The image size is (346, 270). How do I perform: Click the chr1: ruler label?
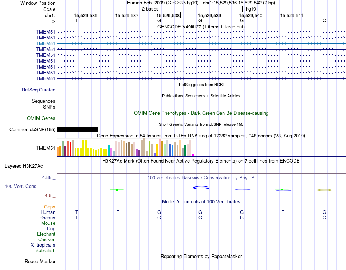pyautogui.click(x=50, y=15)
